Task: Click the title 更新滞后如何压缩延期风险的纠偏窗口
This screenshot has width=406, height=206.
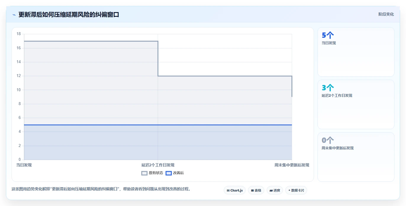Action: (69, 14)
